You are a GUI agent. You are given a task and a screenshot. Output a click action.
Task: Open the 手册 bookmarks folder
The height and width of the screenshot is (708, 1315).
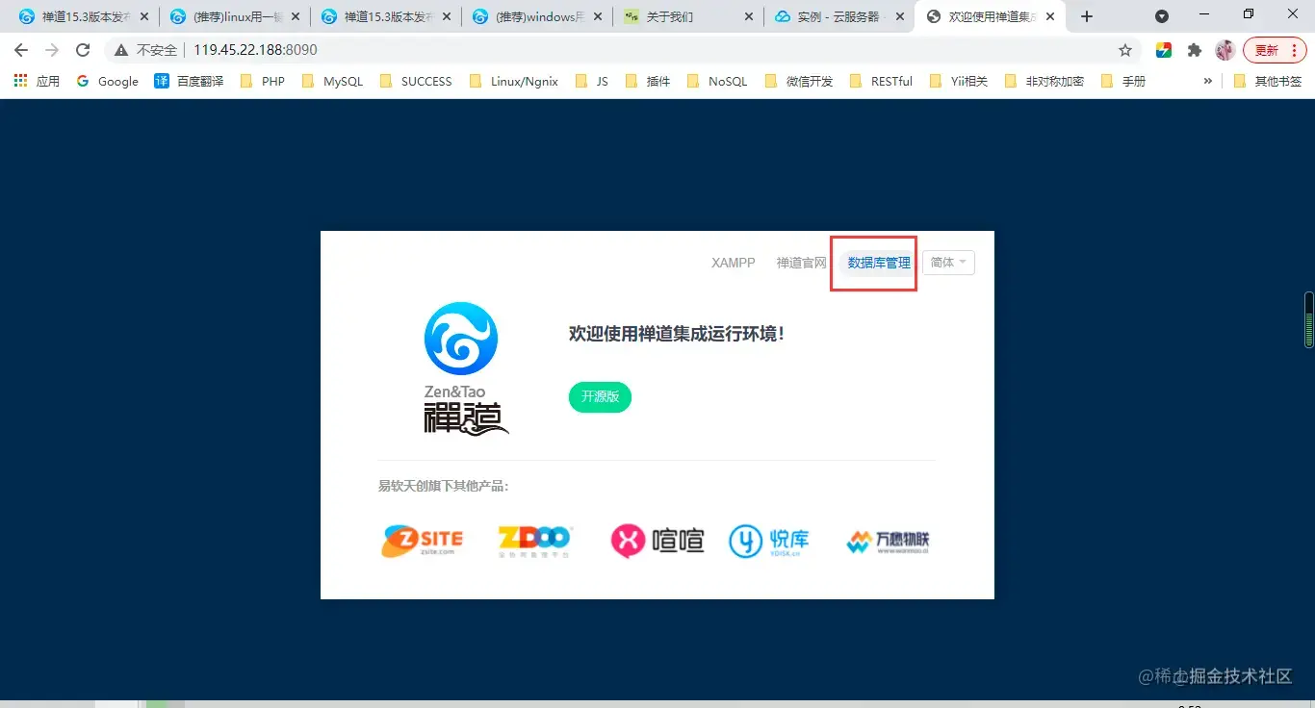click(x=1123, y=81)
